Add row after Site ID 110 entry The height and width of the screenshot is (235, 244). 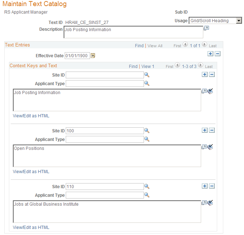pos(205,186)
